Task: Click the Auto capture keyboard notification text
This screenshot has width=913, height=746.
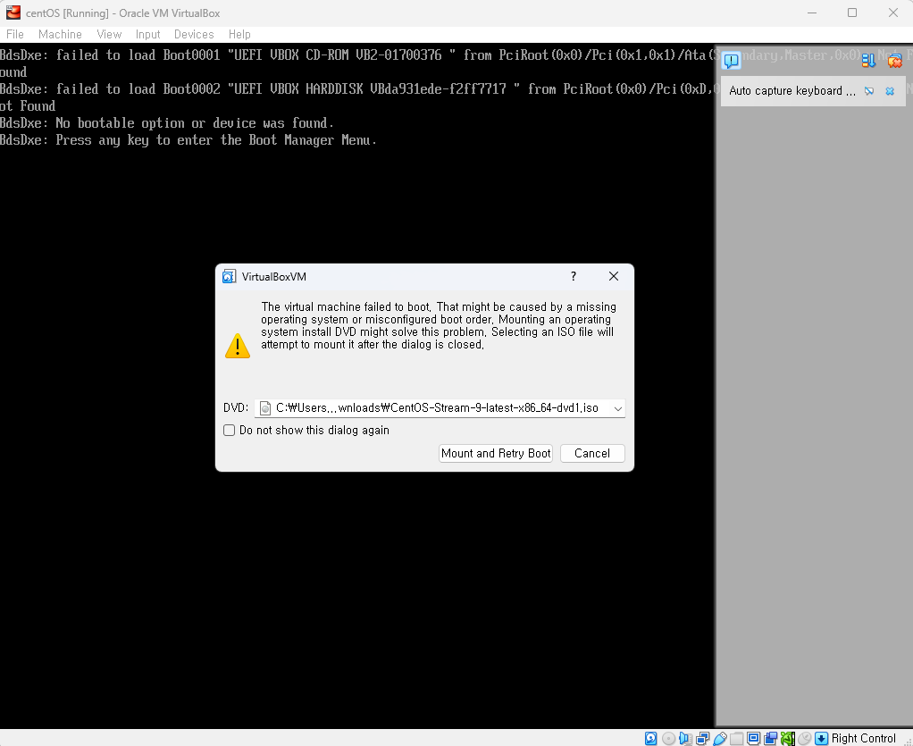Action: tap(792, 91)
